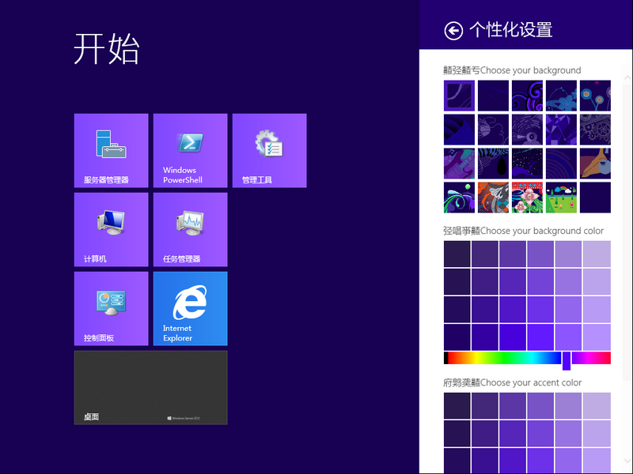Select the first, currently highlighted background pattern
The height and width of the screenshot is (474, 633).
point(459,96)
